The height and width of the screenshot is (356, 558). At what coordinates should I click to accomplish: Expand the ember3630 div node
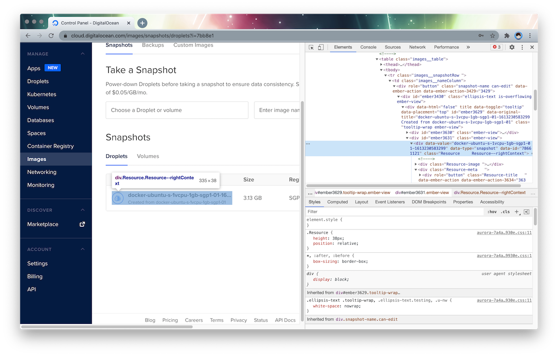pos(407,133)
